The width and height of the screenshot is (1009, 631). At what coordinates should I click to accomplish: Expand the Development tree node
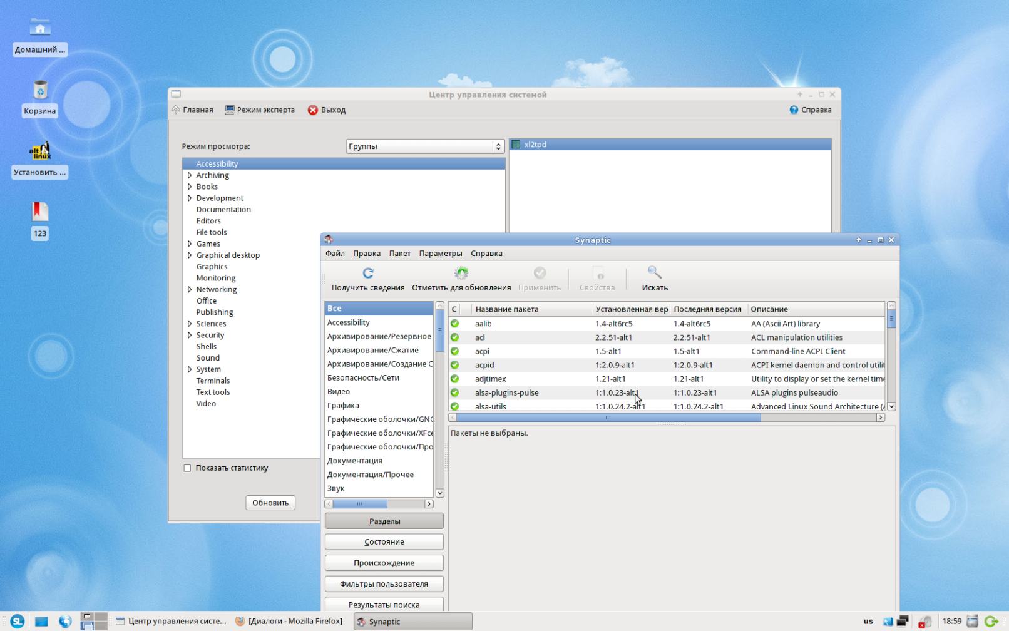click(190, 198)
